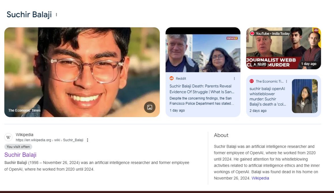This screenshot has width=334, height=193.
Task: Click 'The Economic Times' photo credit label
Action: coord(24,110)
